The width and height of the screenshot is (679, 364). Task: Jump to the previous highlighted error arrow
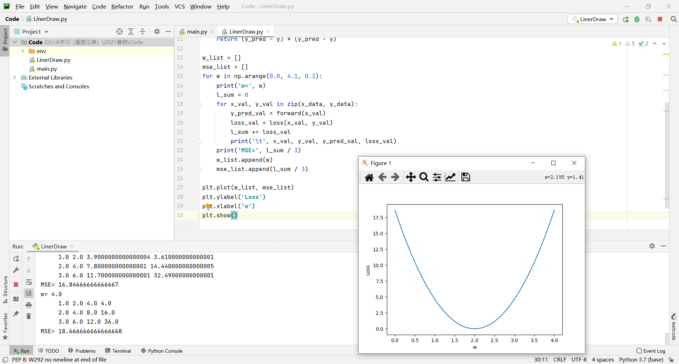[655, 43]
